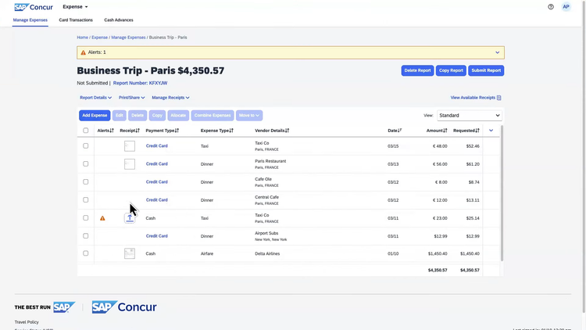The width and height of the screenshot is (586, 330).
Task: Switch to Card Transactions tab
Action: (x=76, y=20)
